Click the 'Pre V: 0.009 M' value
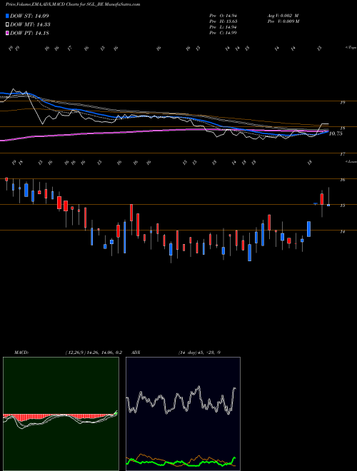This screenshot has width=357, height=471. pyautogui.click(x=283, y=21)
